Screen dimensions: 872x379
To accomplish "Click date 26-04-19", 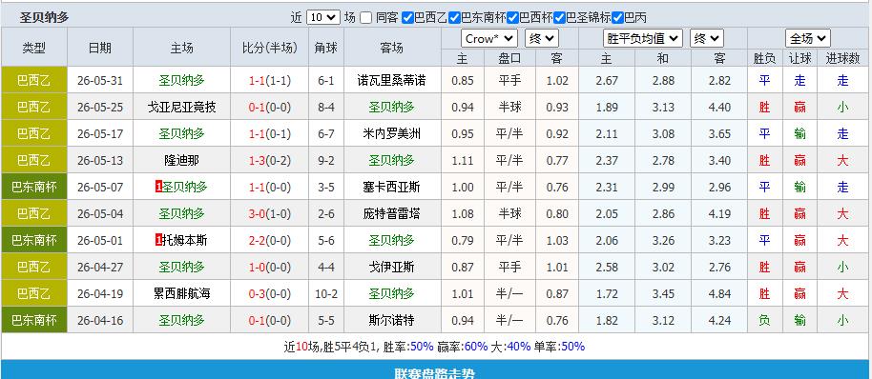I will [100, 294].
